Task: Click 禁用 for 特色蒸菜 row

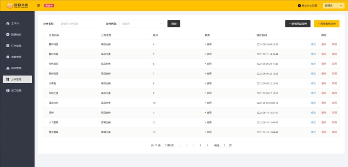Action: point(334,64)
